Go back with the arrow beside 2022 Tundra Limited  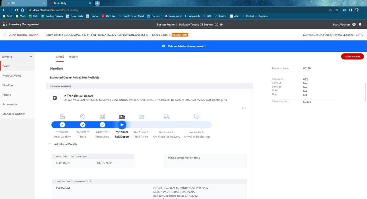4,35
